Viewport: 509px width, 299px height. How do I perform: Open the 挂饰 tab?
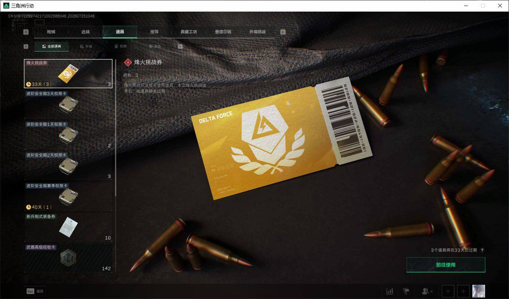point(154,32)
